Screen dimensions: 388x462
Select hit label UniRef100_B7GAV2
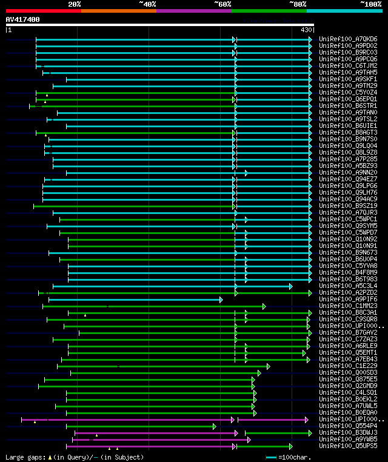[348, 332]
